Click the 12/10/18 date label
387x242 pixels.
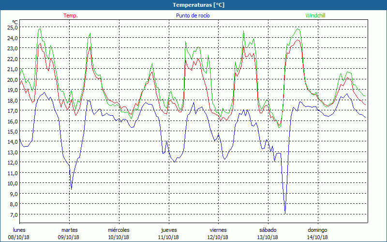218,237
